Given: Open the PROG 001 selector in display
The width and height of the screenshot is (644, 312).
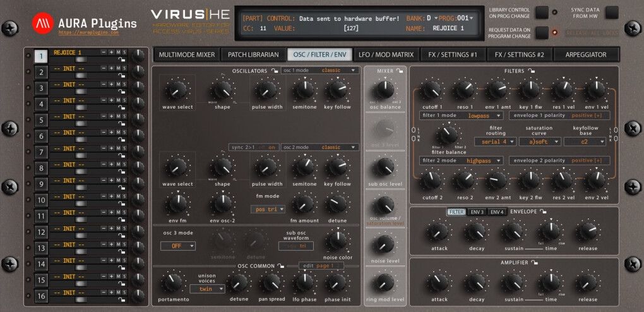Looking at the screenshot, I should [x=466, y=18].
